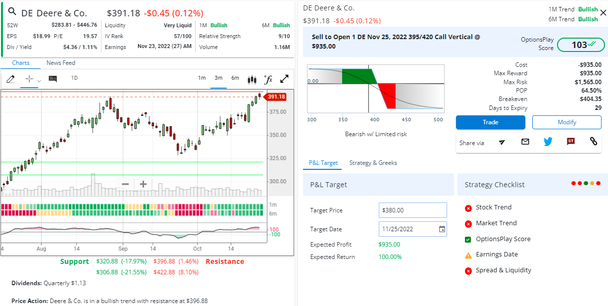Screen dimensions: 608x306
Task: Click the P/E 19.57 value
Action: (x=90, y=36)
